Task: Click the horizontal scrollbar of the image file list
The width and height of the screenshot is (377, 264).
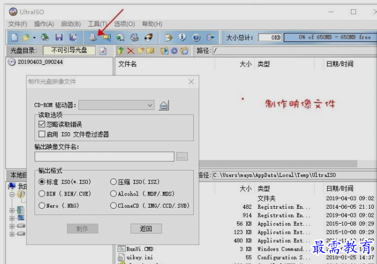Action: click(278, 164)
